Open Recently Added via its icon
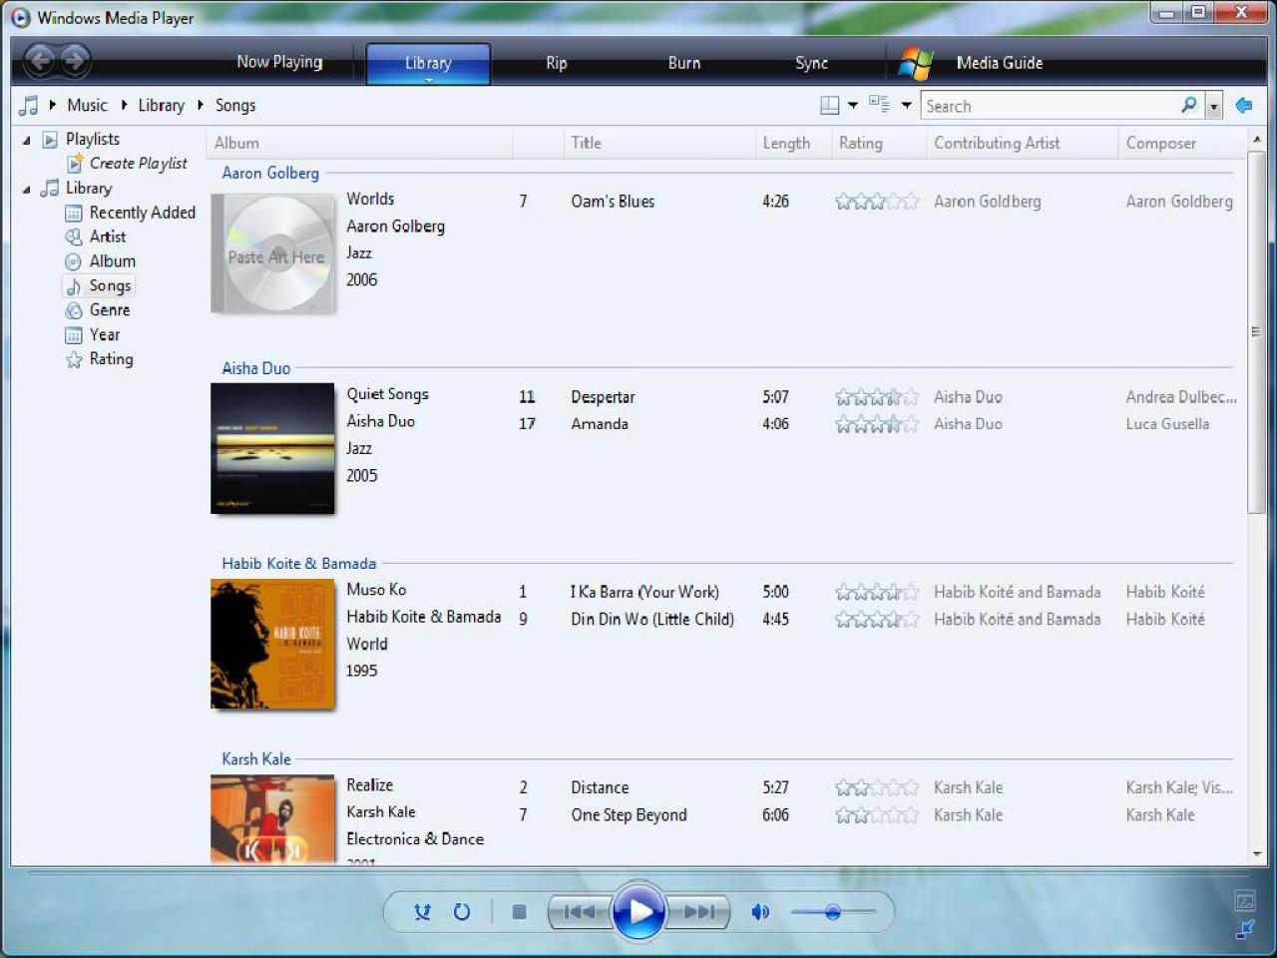 [74, 213]
